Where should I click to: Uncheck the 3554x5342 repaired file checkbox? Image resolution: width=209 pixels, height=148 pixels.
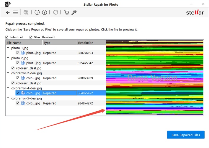(18, 63)
